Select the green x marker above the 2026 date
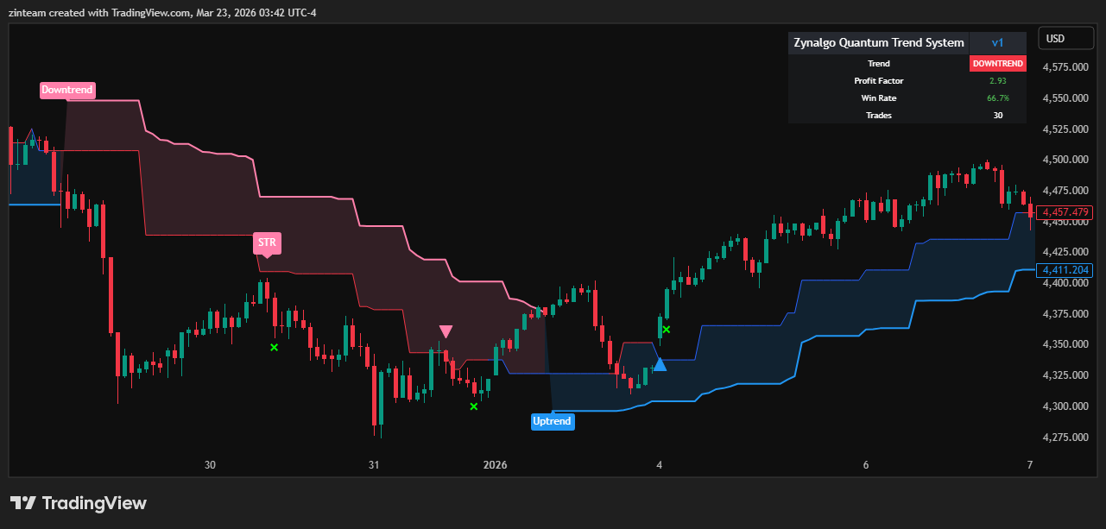This screenshot has height=529, width=1106. pos(473,406)
